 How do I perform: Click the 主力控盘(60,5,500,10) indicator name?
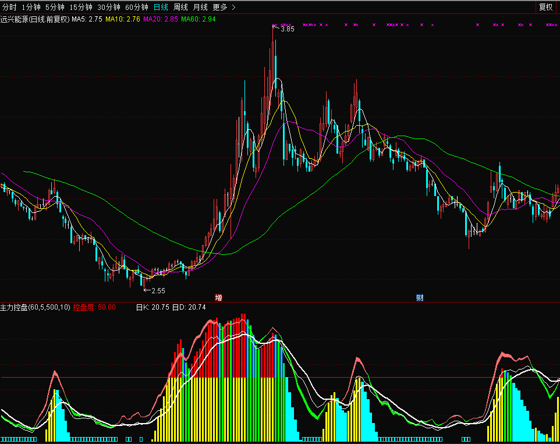tap(35, 307)
